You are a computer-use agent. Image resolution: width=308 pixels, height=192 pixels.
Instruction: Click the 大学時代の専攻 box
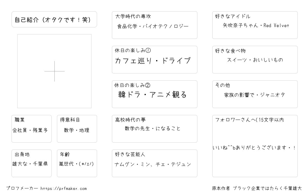(155, 25)
